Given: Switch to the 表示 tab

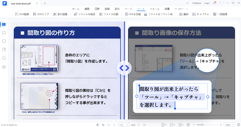Looking at the screenshot, I should pyautogui.click(x=117, y=9).
